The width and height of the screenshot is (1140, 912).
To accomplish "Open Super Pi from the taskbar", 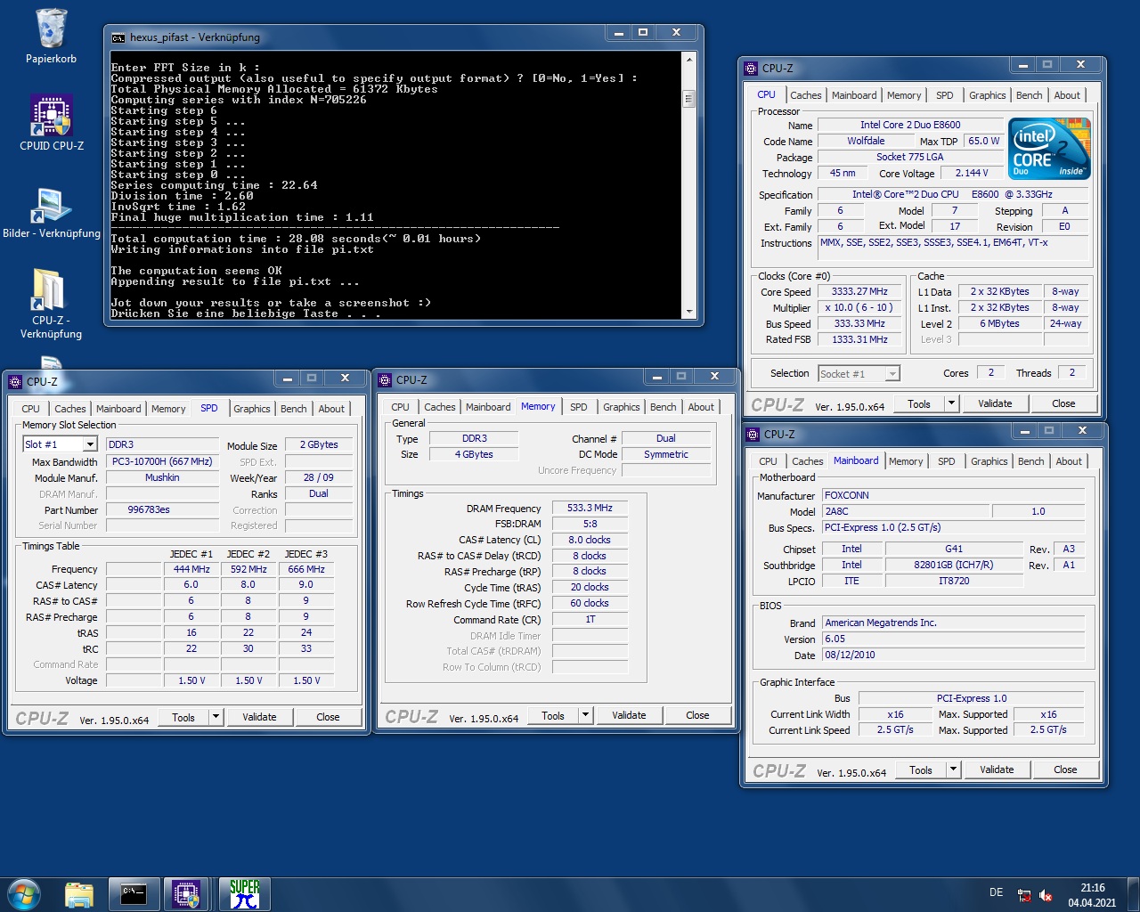I will pyautogui.click(x=244, y=894).
